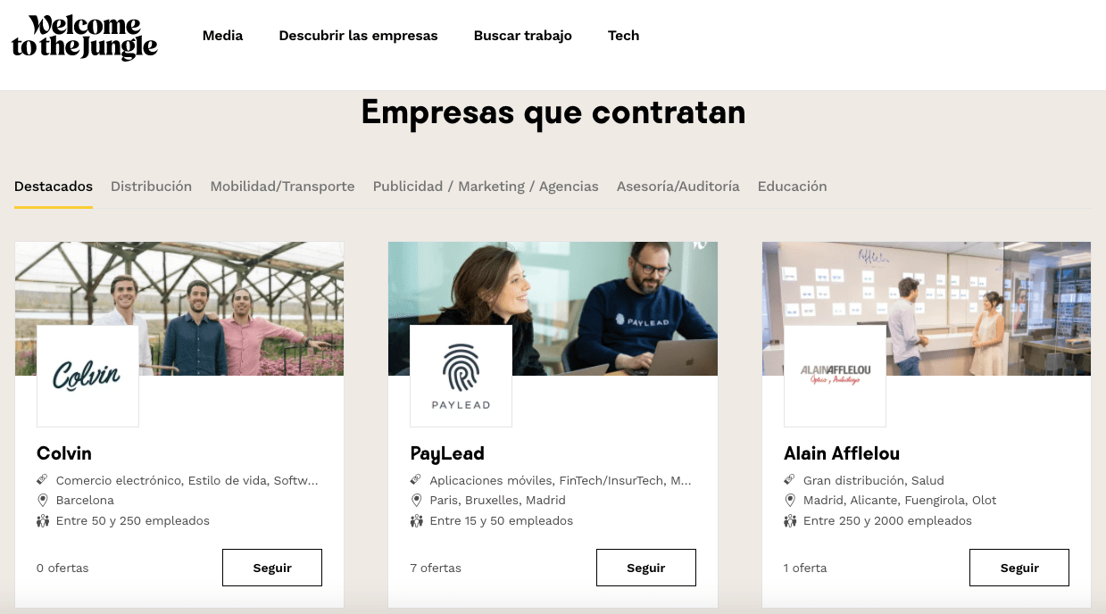This screenshot has height=614, width=1106.
Task: Open the Welcome to the Jungle logo
Action: 85,37
